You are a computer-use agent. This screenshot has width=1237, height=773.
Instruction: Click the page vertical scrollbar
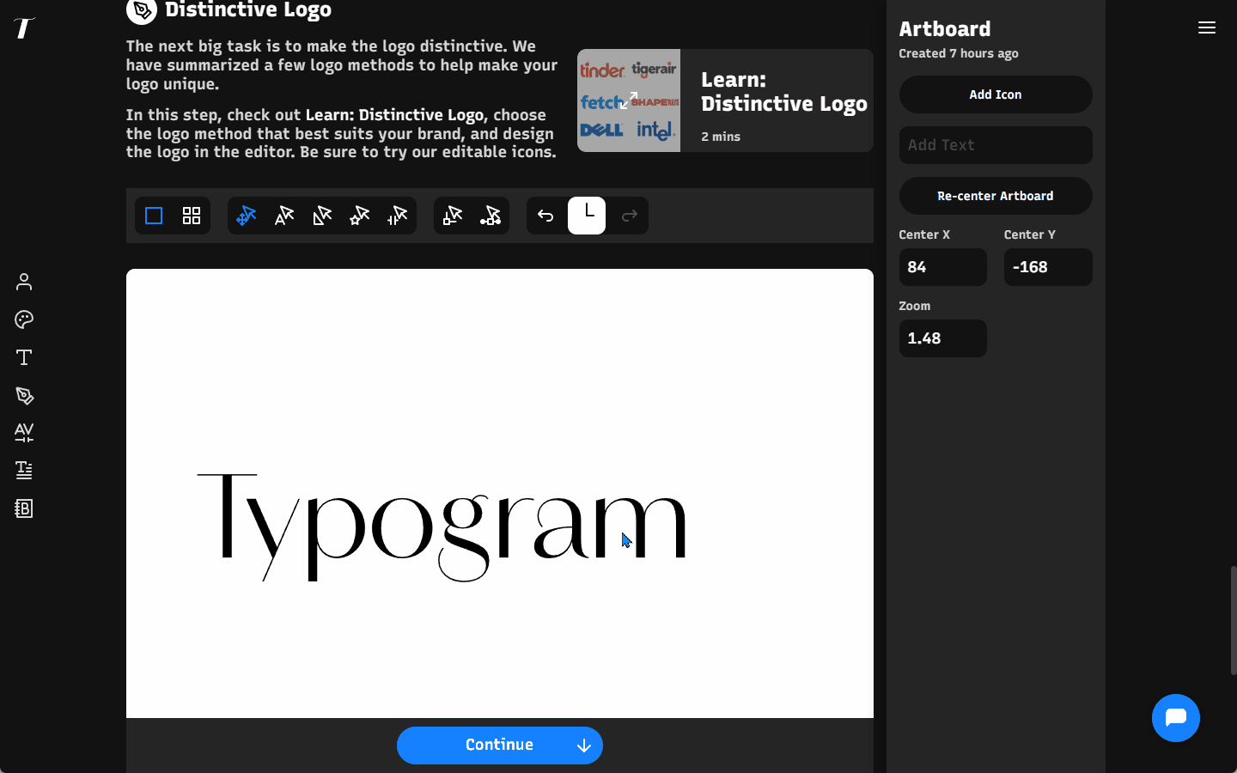(1234, 620)
